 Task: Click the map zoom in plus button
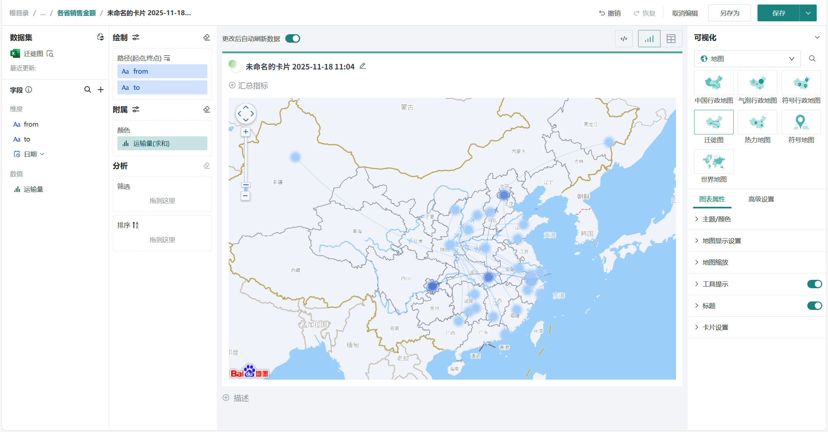click(245, 132)
